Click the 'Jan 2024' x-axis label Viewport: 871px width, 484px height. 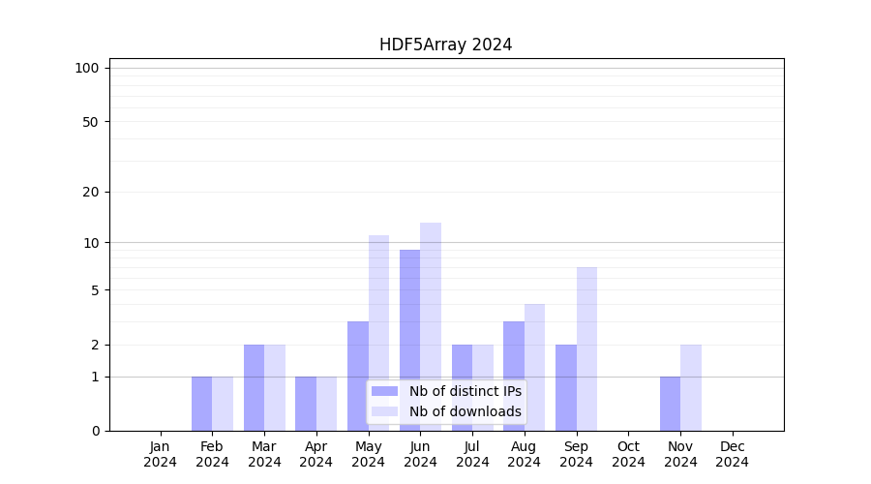coord(161,454)
